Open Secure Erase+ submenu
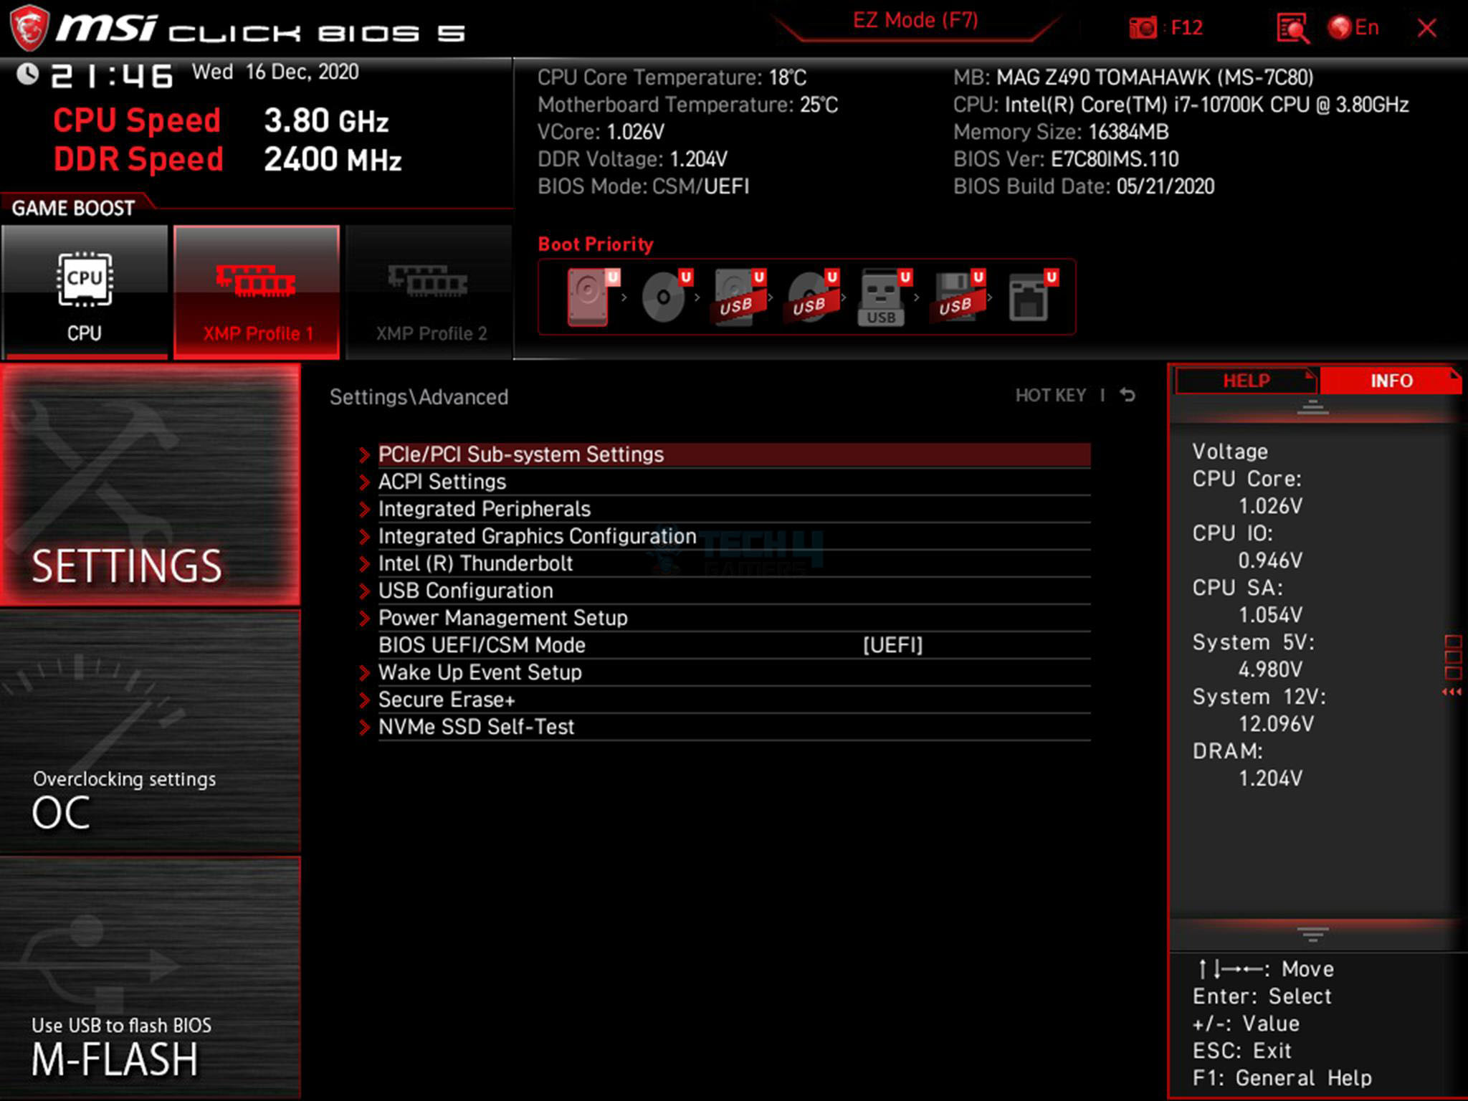 tap(725, 700)
